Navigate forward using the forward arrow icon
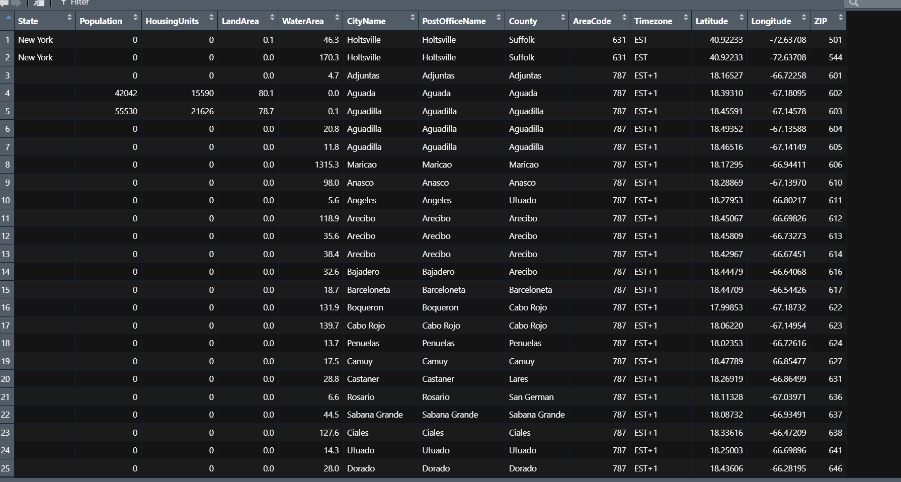This screenshot has width=901, height=482. (x=15, y=3)
